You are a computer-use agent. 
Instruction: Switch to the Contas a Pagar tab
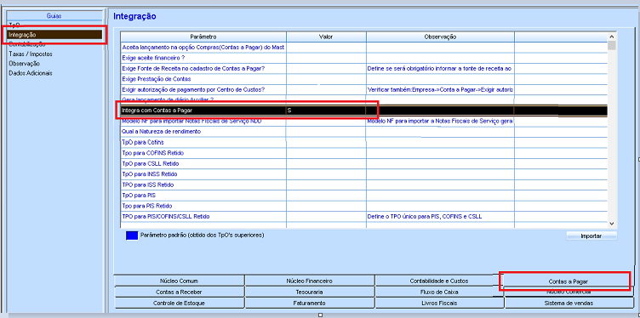pos(568,281)
